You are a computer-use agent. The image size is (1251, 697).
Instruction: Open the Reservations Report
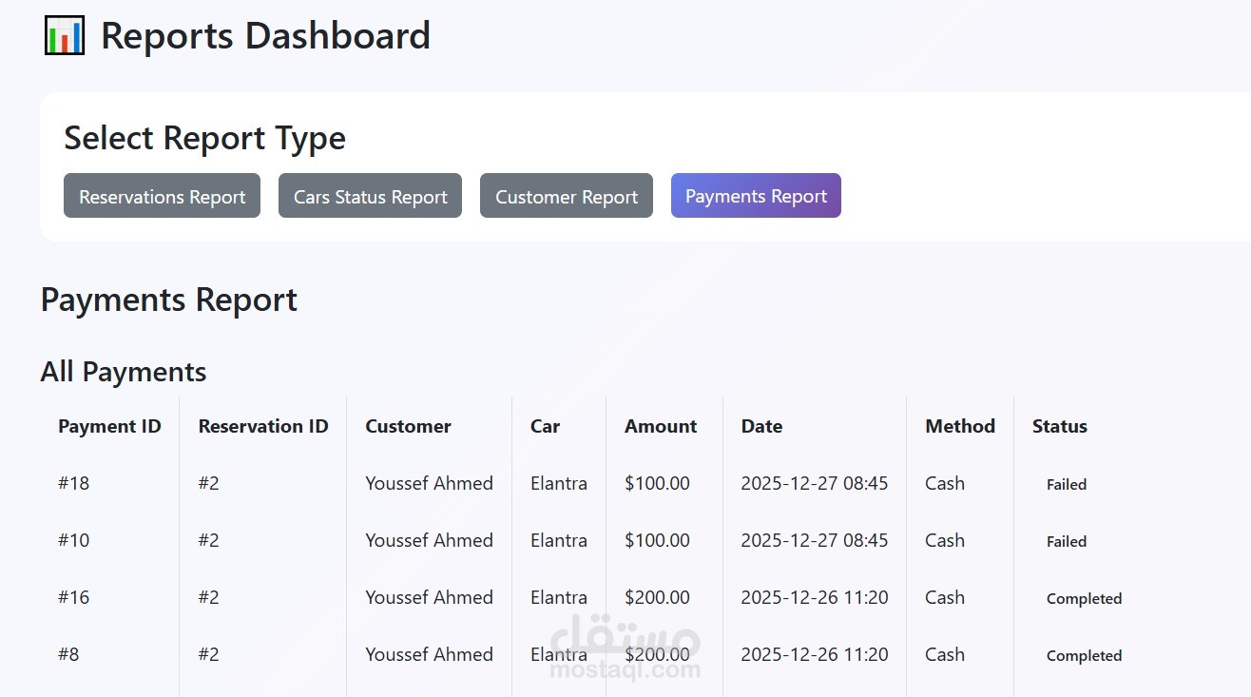[162, 196]
